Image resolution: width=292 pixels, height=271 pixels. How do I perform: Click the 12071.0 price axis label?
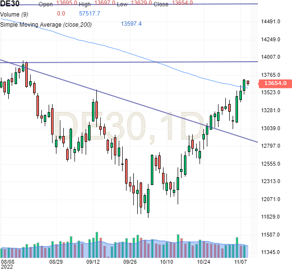tap(272, 200)
